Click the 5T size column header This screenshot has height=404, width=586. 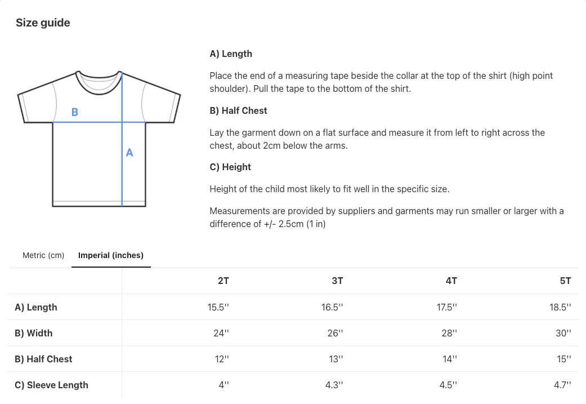pos(565,281)
